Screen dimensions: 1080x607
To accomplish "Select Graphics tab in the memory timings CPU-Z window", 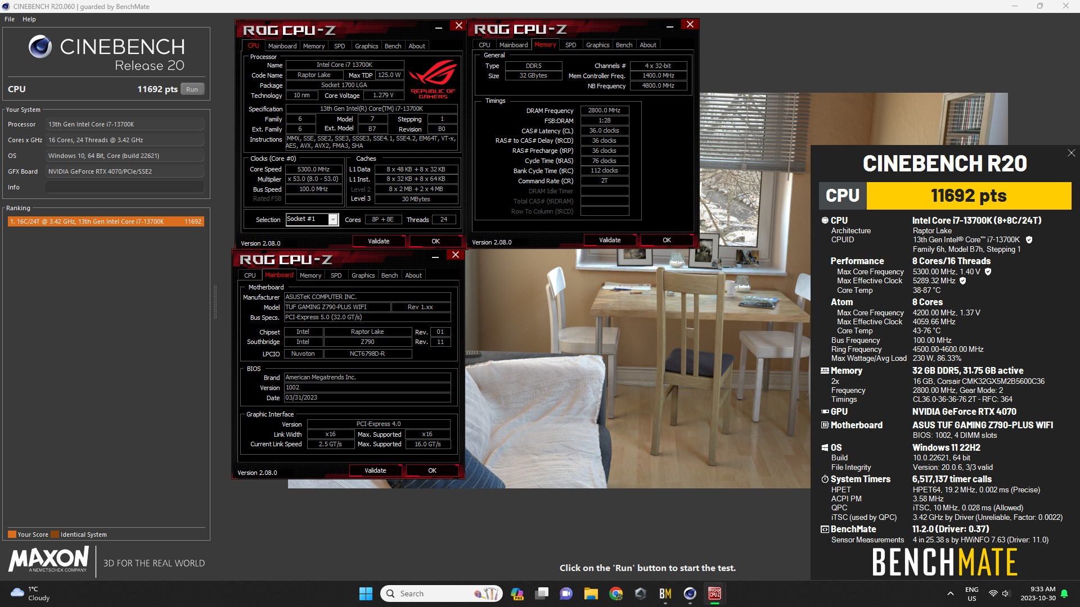I will [597, 45].
